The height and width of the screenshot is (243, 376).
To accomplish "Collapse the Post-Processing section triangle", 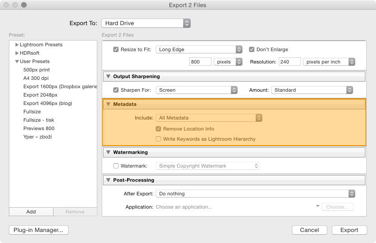I will 108,180.
